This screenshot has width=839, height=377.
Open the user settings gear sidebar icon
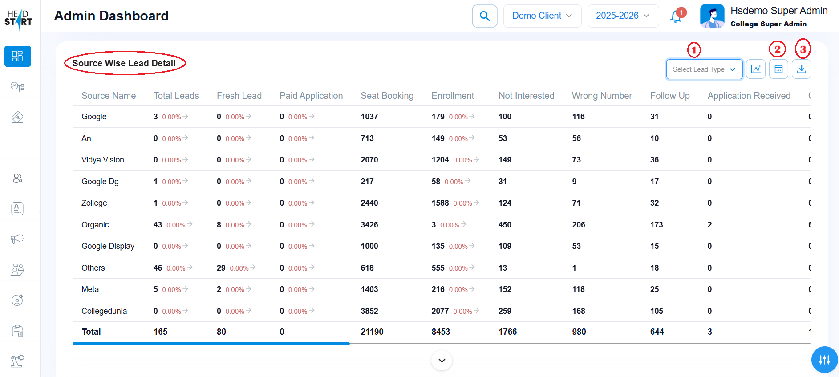17,300
